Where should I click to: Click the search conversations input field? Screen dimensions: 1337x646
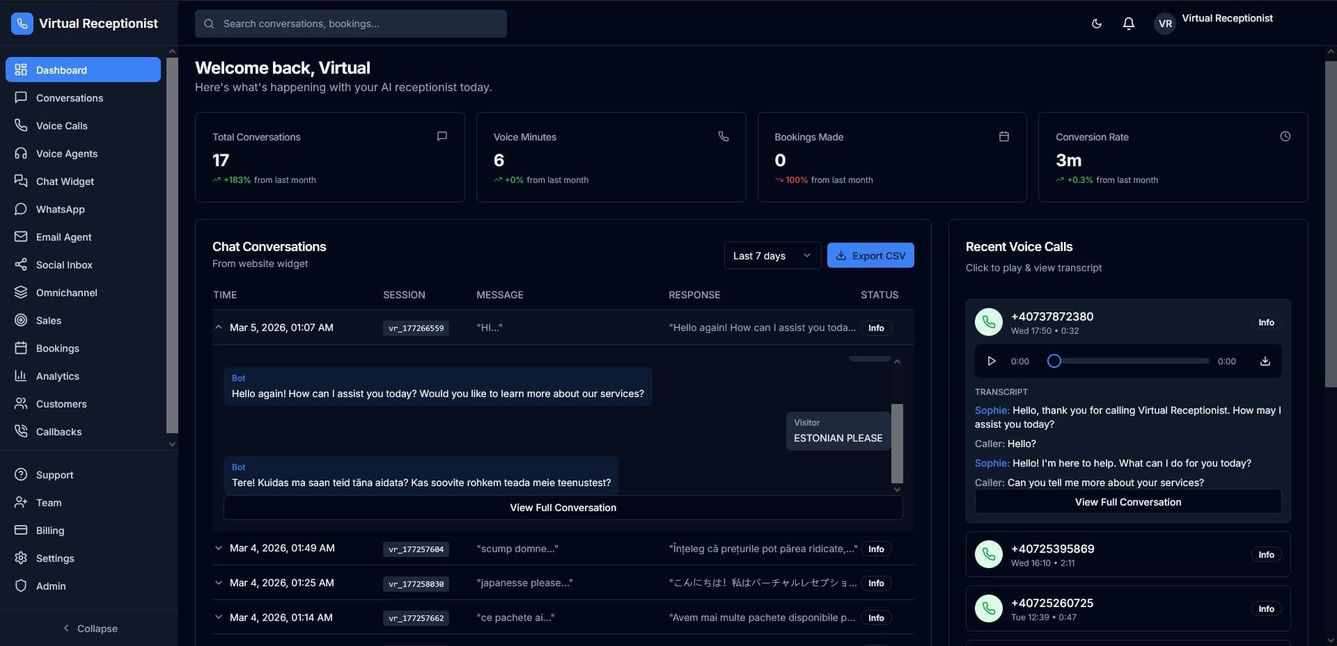350,23
